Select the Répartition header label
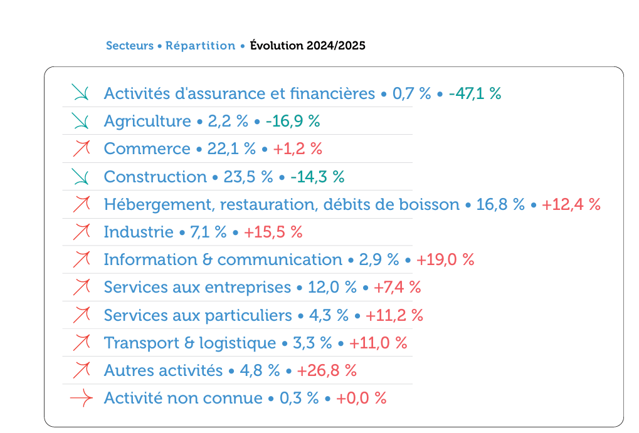The width and height of the screenshot is (639, 433). click(200, 46)
